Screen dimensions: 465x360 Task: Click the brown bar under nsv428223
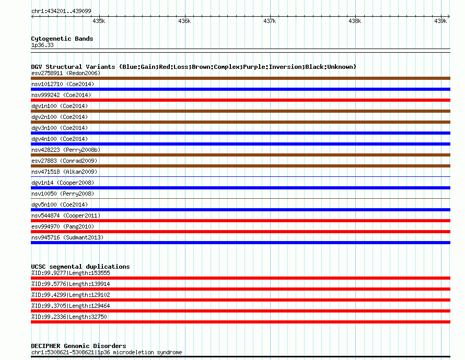240,155
